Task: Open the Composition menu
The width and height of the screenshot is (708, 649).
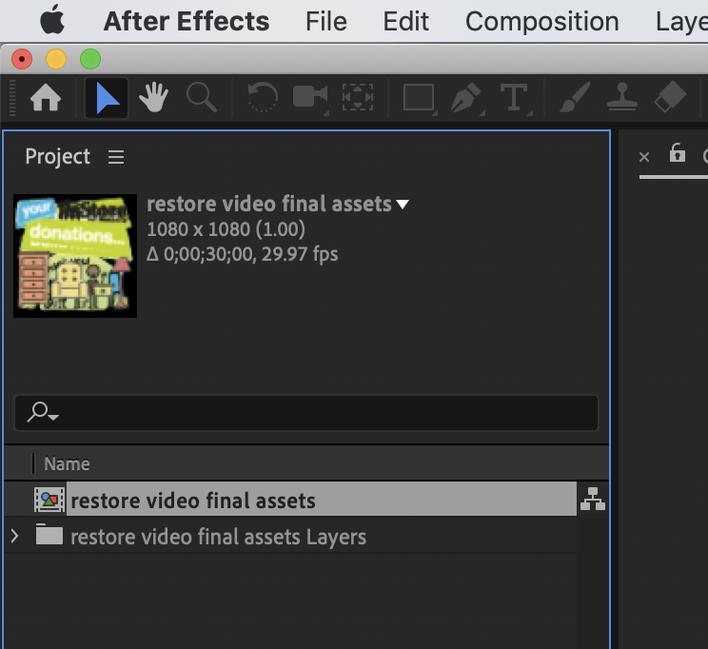Action: (541, 21)
